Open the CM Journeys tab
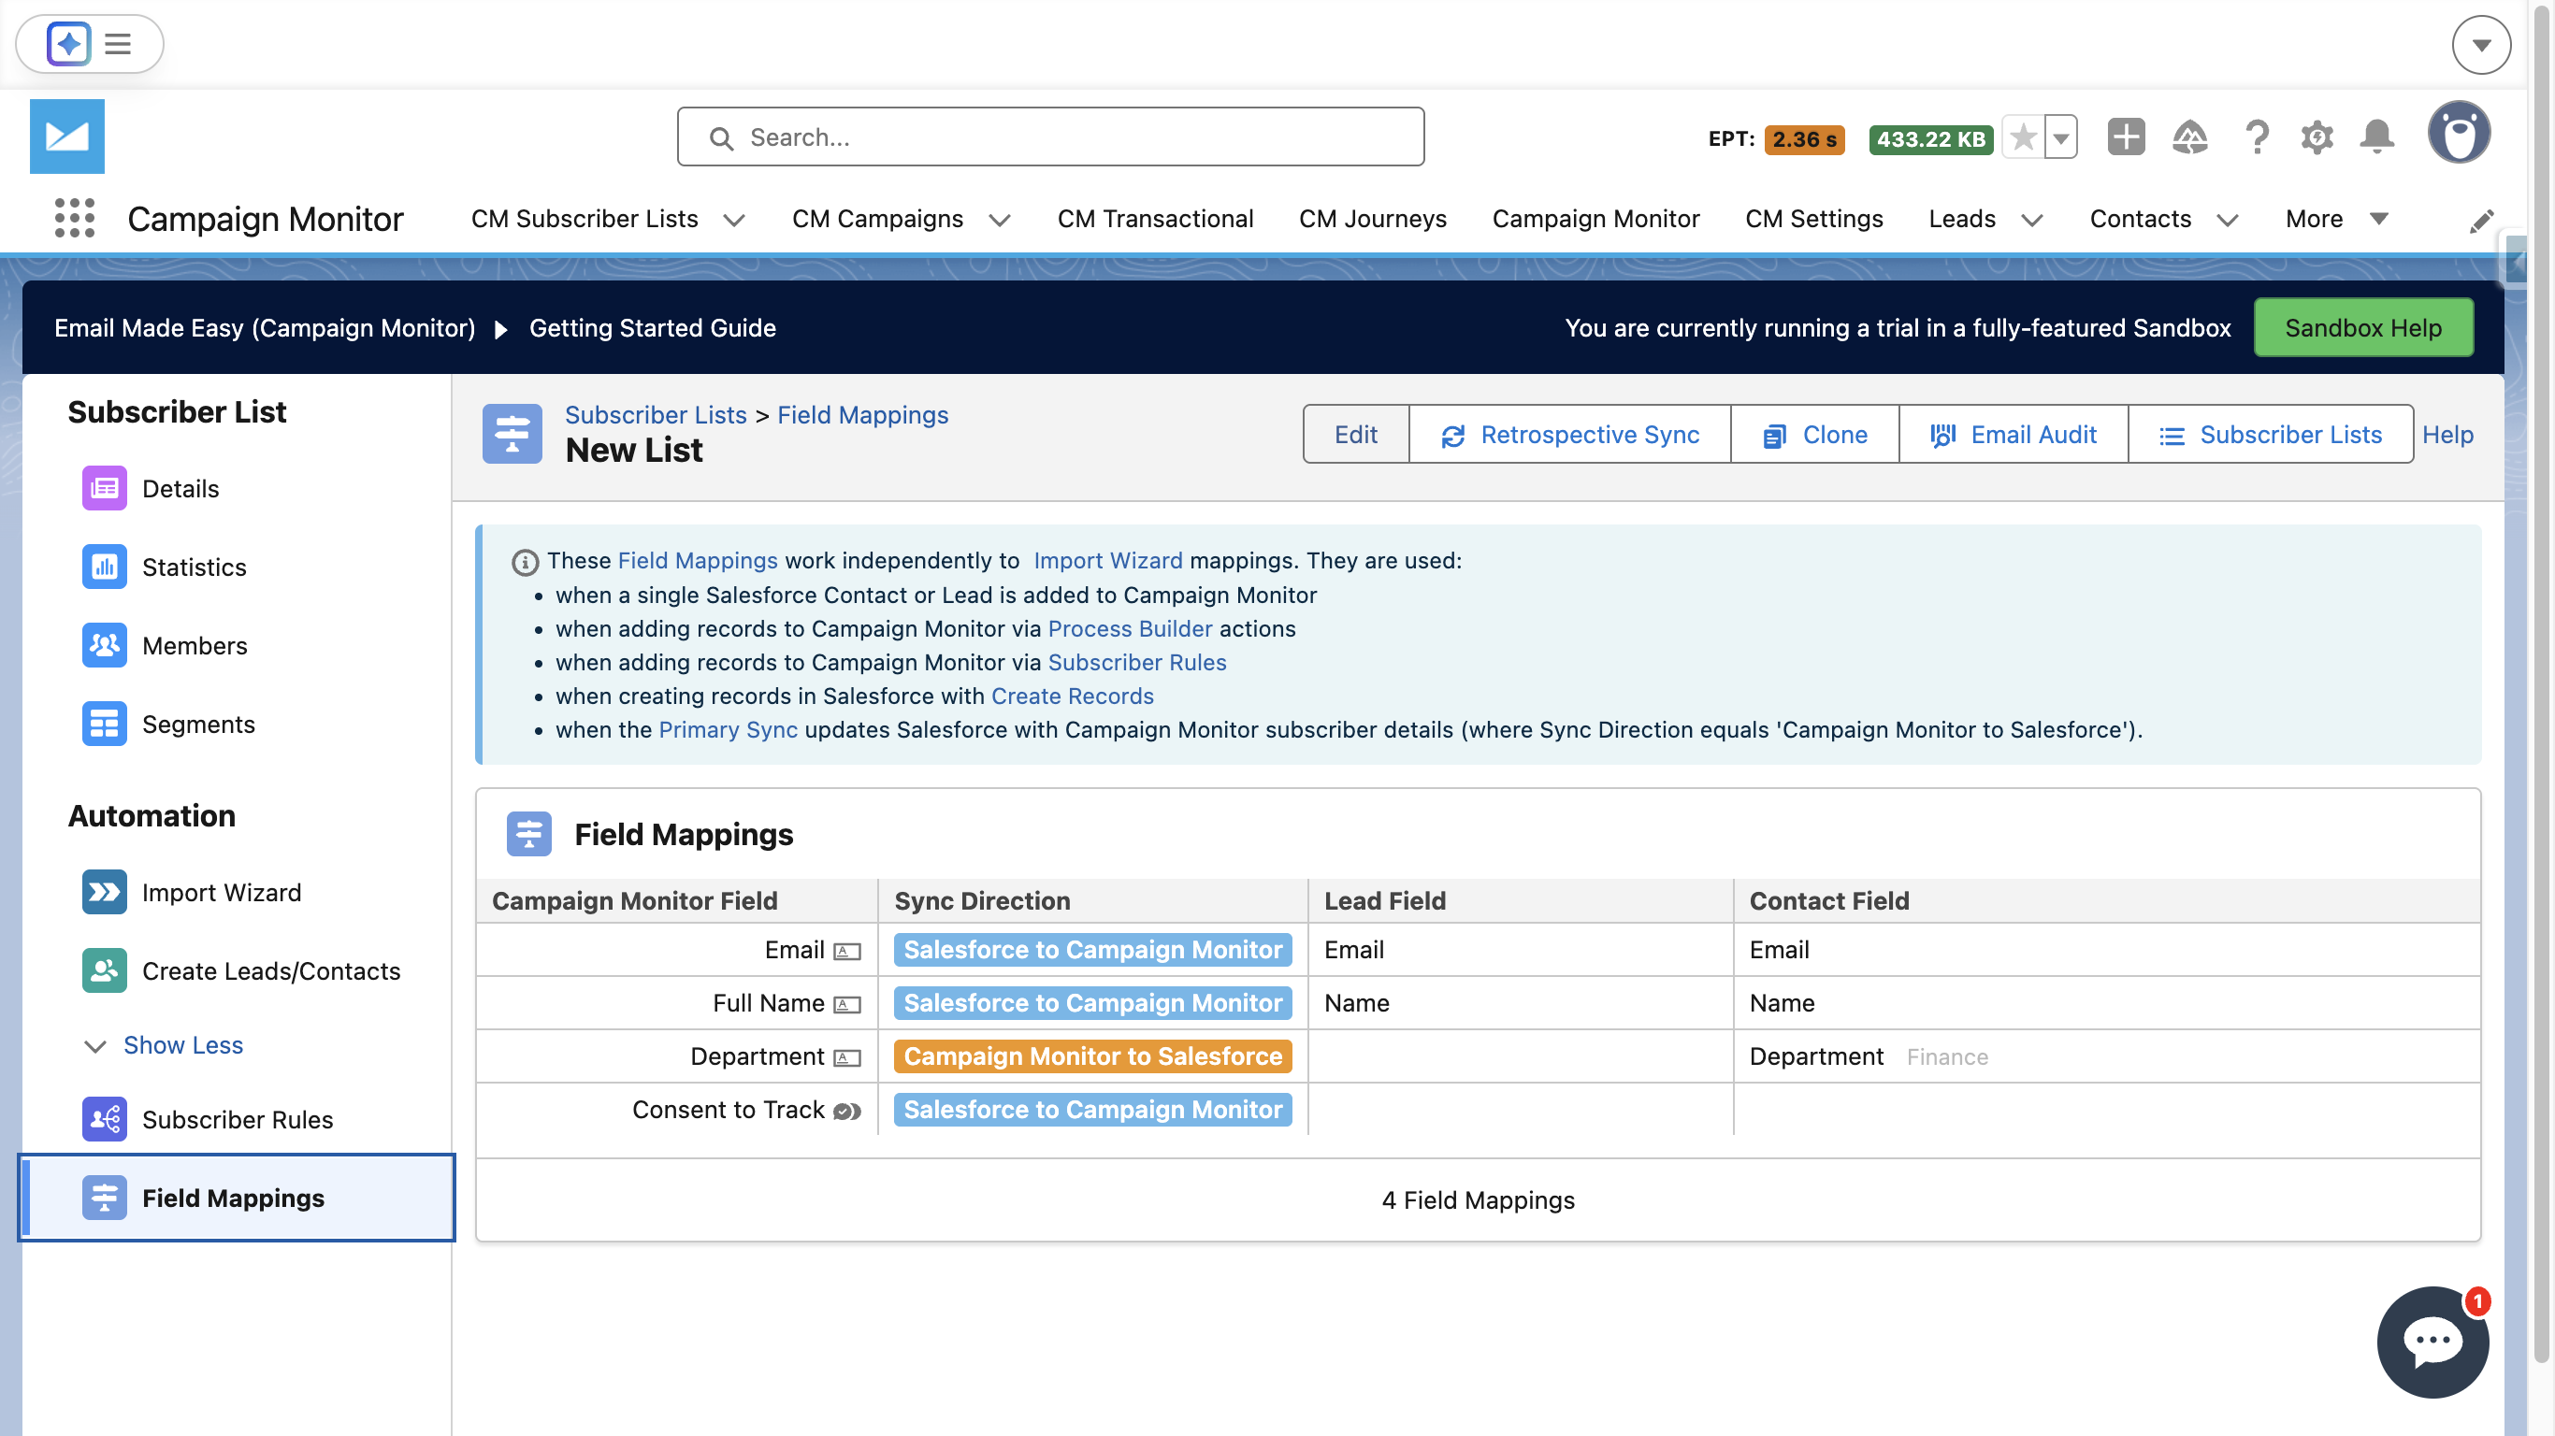 (x=1372, y=218)
